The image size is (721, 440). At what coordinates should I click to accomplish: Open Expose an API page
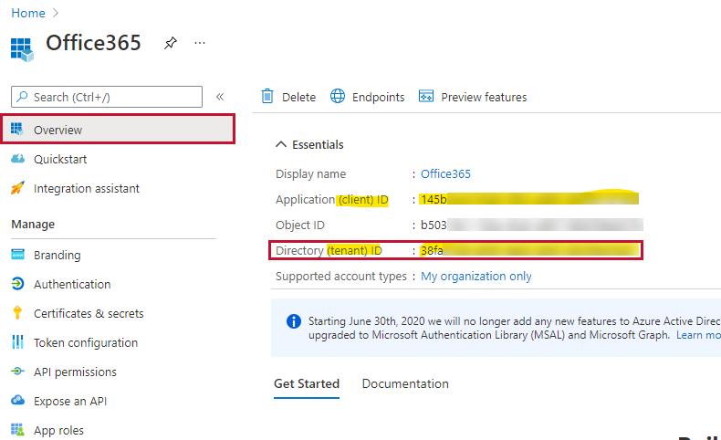pyautogui.click(x=70, y=402)
